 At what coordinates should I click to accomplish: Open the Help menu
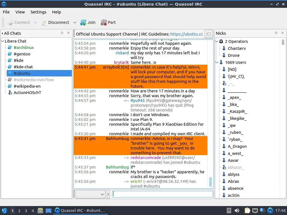click(x=56, y=12)
